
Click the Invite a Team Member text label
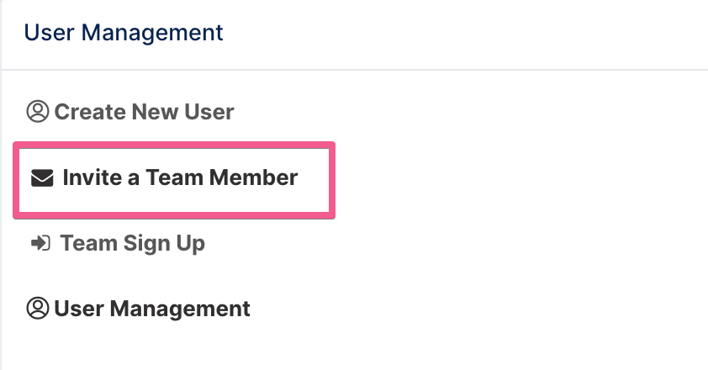click(x=180, y=177)
